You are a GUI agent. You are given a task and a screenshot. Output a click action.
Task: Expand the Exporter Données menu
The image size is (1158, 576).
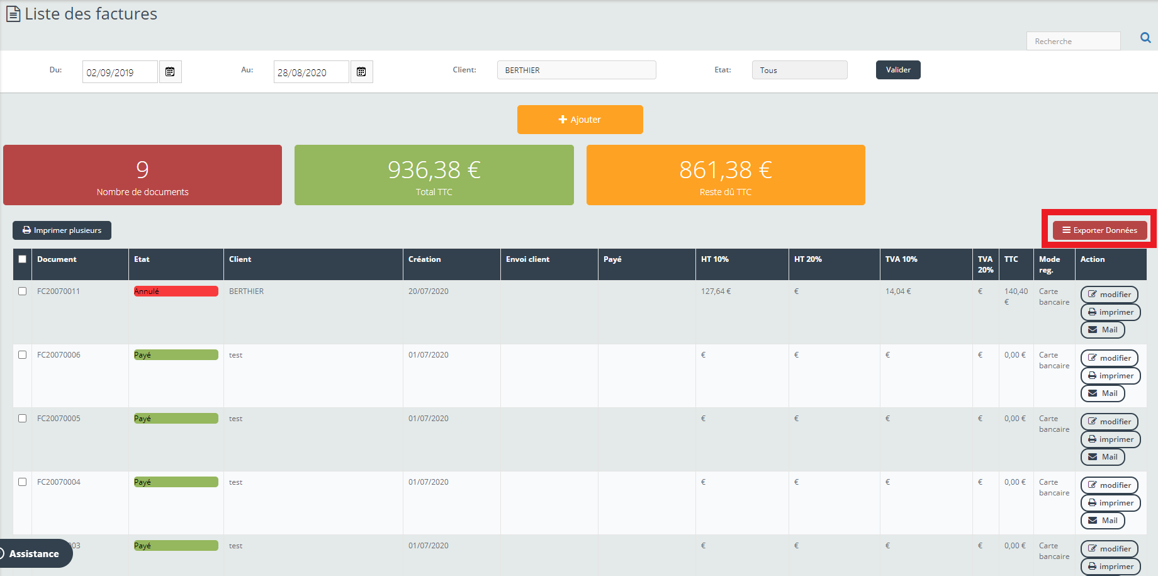pos(1099,230)
